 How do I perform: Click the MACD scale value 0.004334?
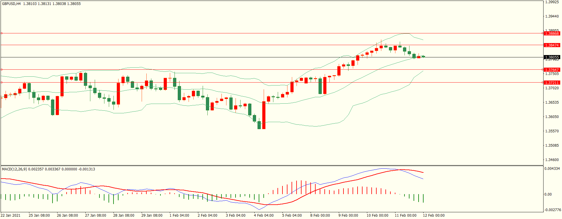click(x=552, y=169)
